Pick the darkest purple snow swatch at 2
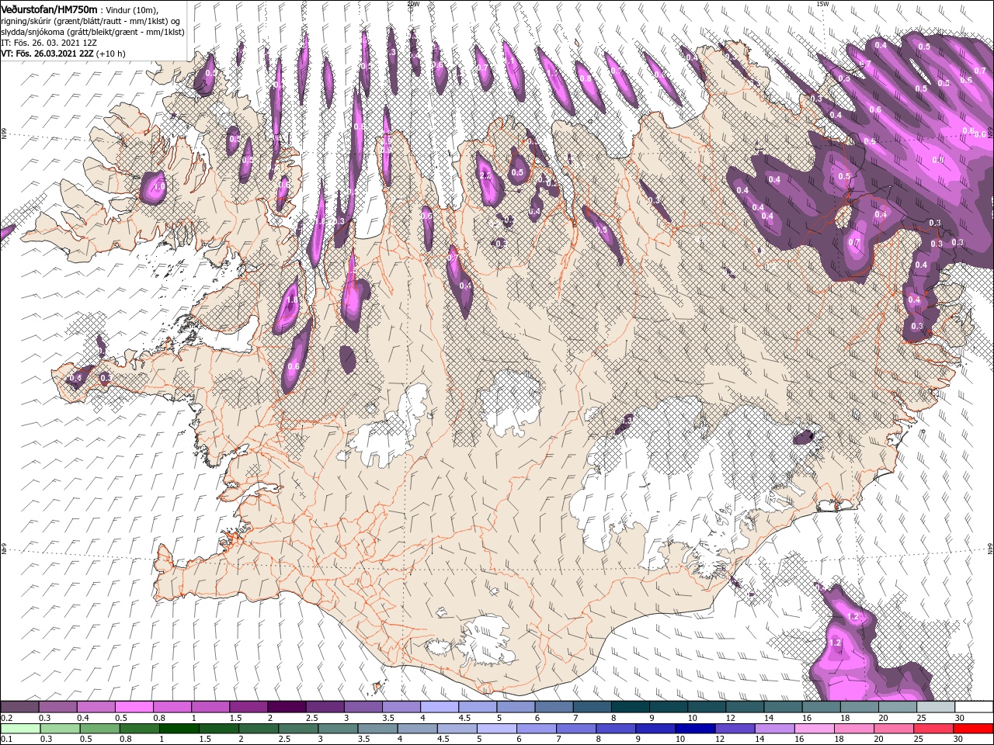994x745 pixels. [x=287, y=707]
